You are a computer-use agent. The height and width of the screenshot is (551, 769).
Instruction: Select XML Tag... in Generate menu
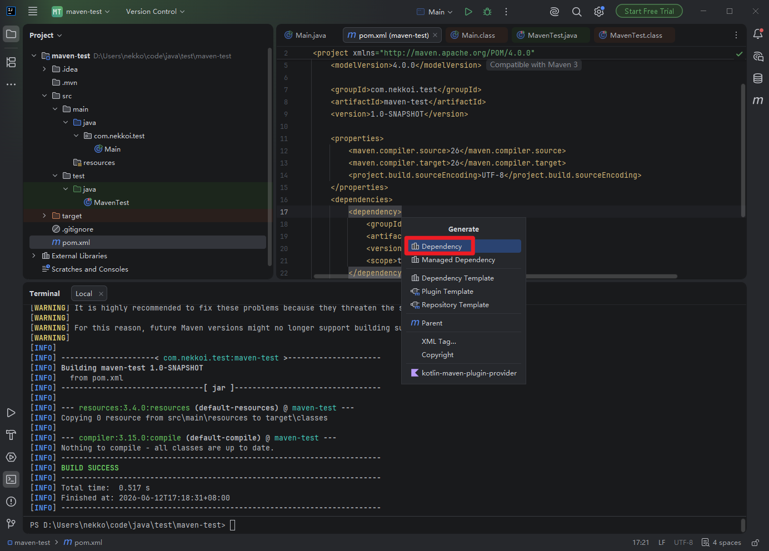[x=463, y=342]
